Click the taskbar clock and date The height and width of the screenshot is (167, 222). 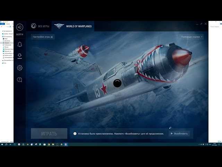214,144
